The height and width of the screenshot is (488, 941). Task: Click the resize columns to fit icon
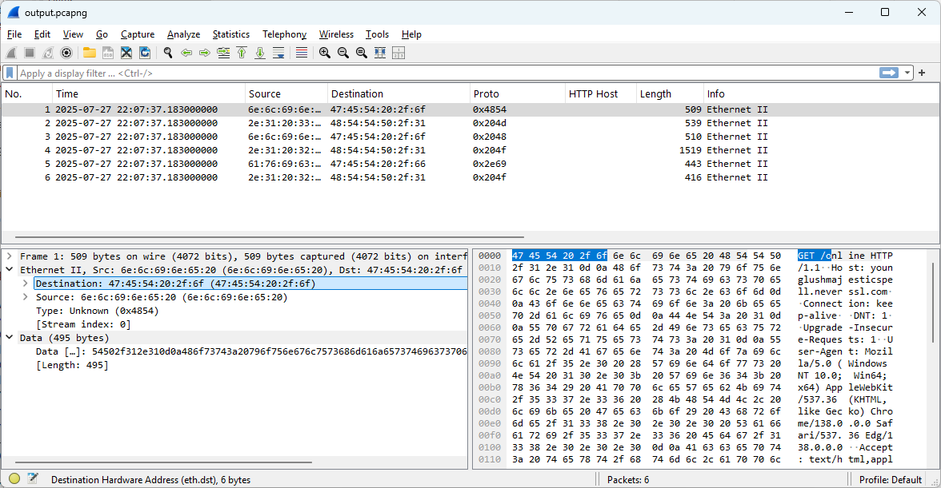[380, 53]
